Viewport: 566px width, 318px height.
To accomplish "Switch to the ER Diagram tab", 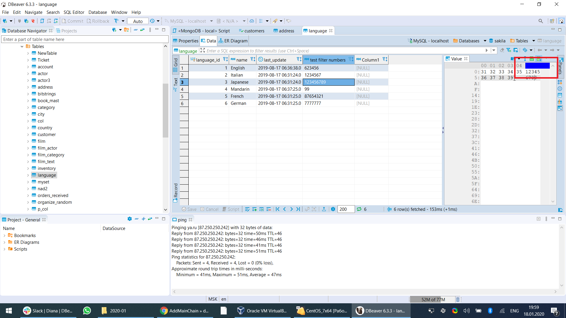I will pos(233,41).
